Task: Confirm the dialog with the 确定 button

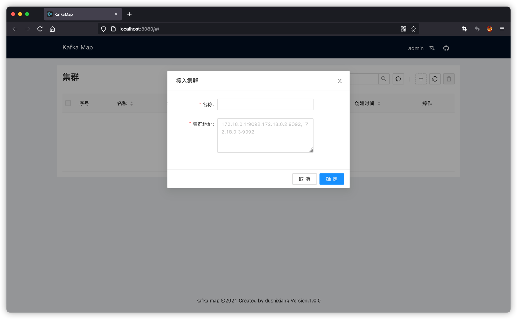Action: pyautogui.click(x=331, y=179)
